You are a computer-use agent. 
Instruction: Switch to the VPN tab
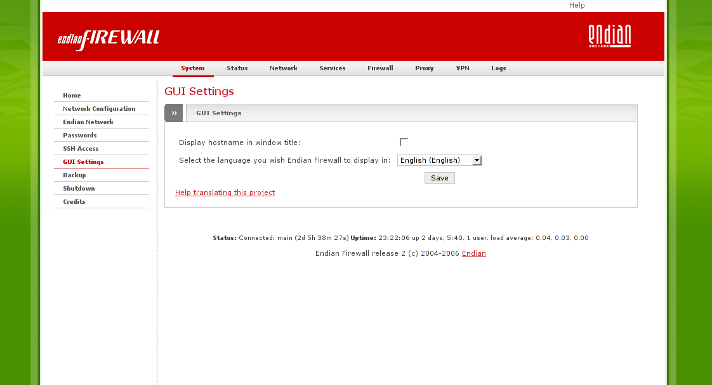point(462,68)
